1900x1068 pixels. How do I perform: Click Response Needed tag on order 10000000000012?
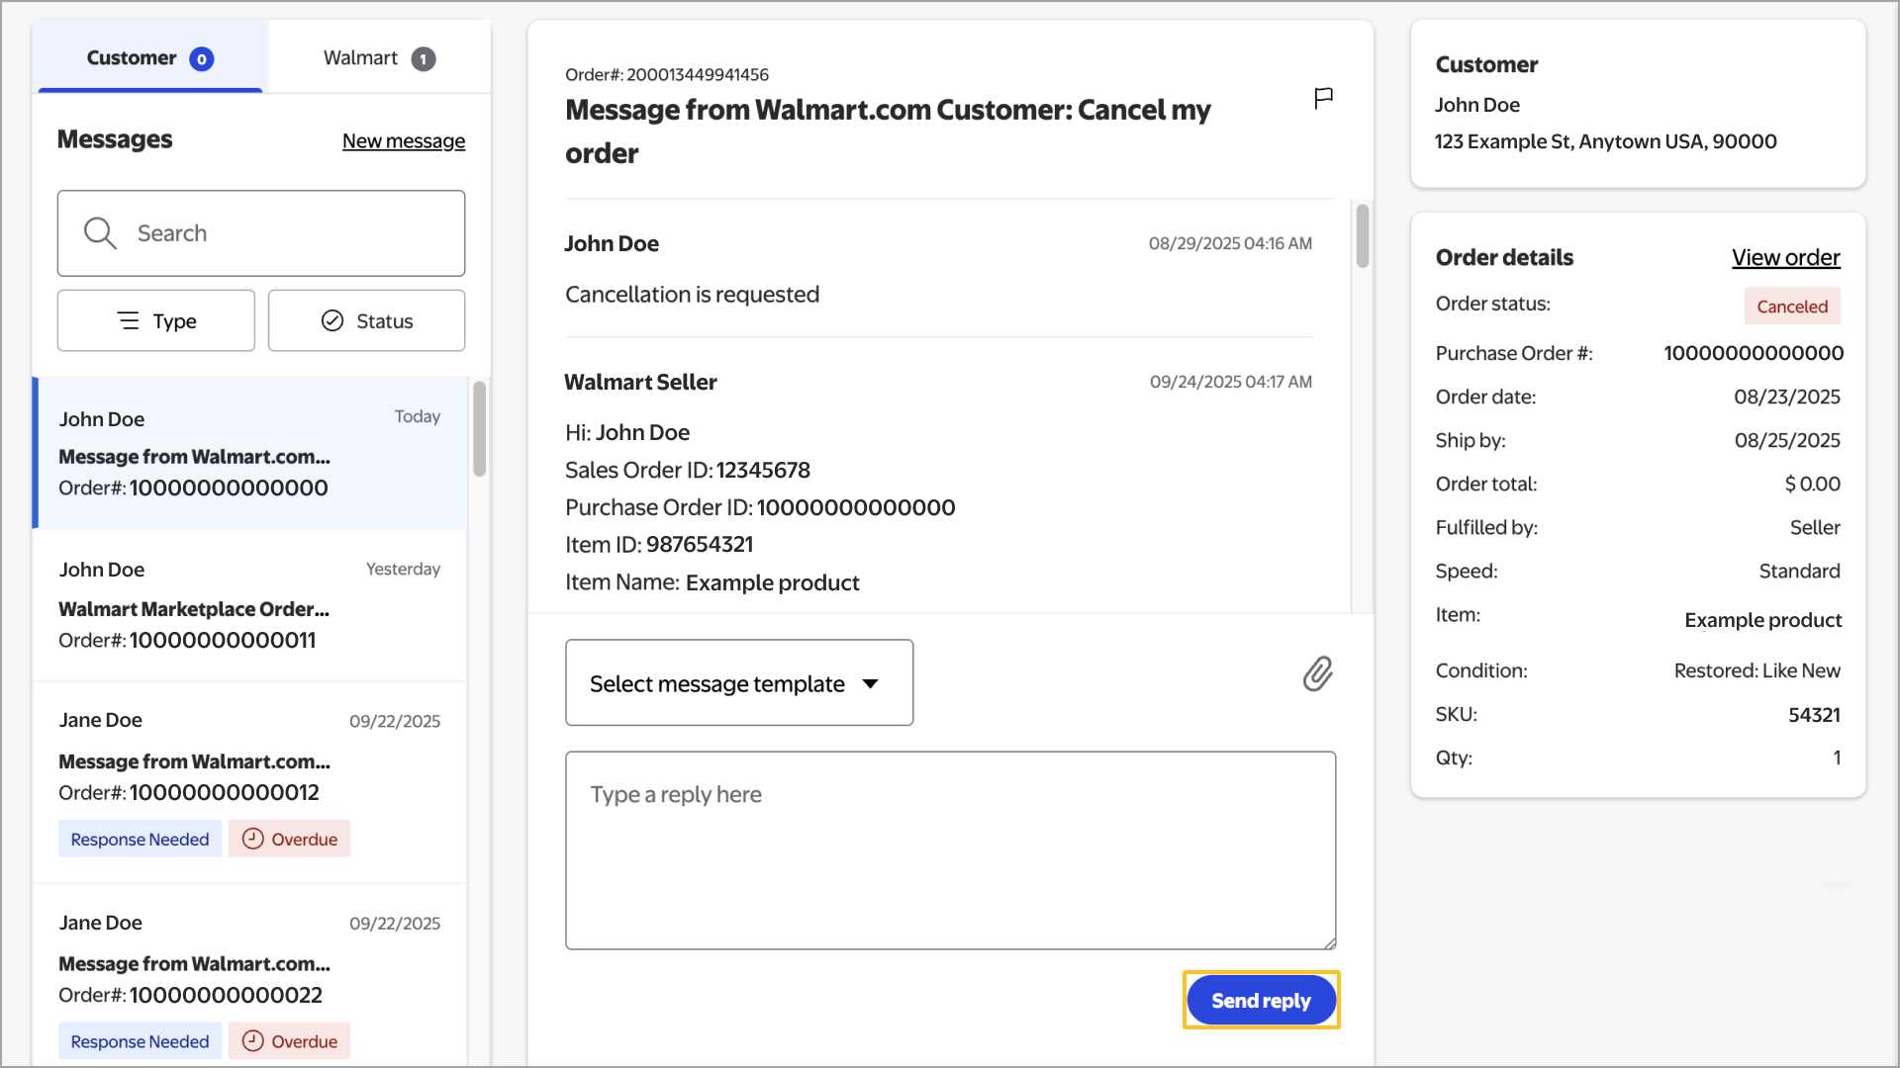point(140,840)
